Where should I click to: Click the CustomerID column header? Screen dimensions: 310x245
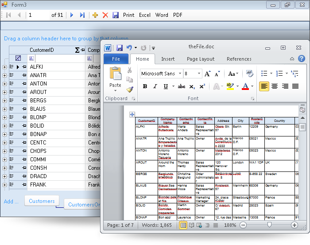click(x=42, y=50)
